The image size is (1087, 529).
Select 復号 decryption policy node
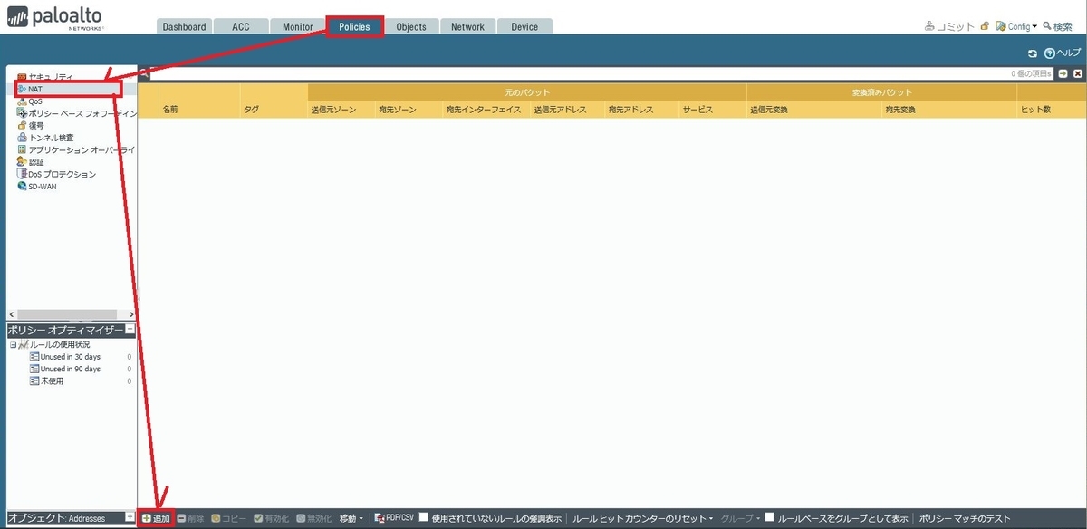[30, 125]
